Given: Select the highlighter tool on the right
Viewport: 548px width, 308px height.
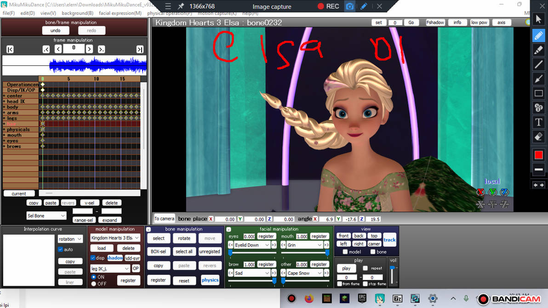Looking at the screenshot, I should pyautogui.click(x=538, y=50).
